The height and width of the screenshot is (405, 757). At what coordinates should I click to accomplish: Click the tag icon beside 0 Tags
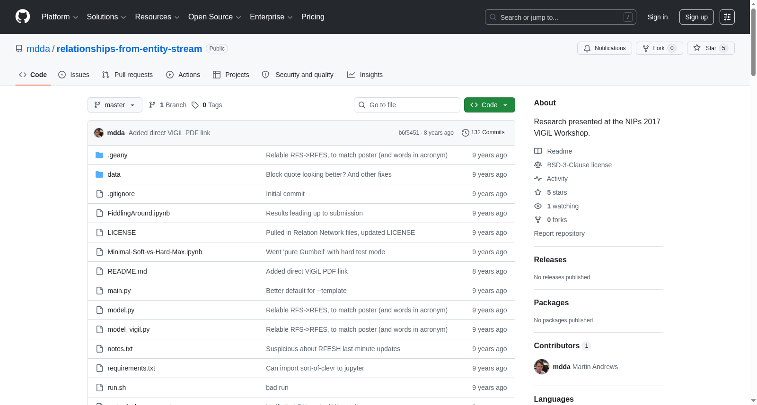195,105
